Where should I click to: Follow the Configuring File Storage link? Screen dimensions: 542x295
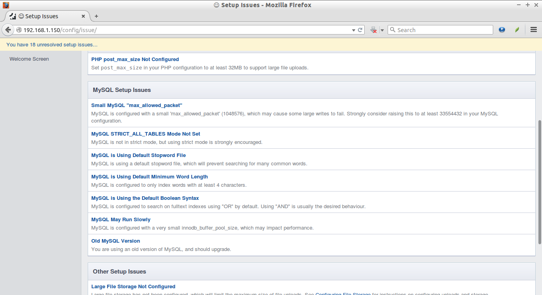[x=343, y=294]
